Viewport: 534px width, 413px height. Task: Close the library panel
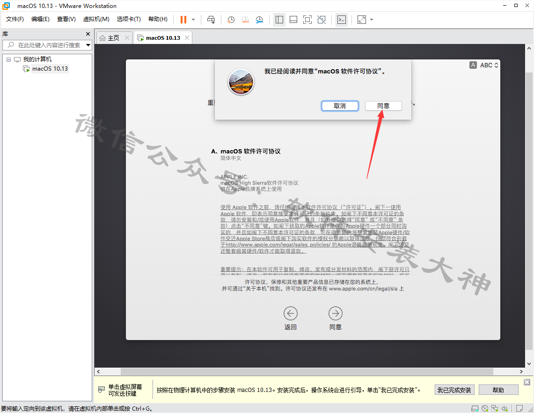click(88, 34)
